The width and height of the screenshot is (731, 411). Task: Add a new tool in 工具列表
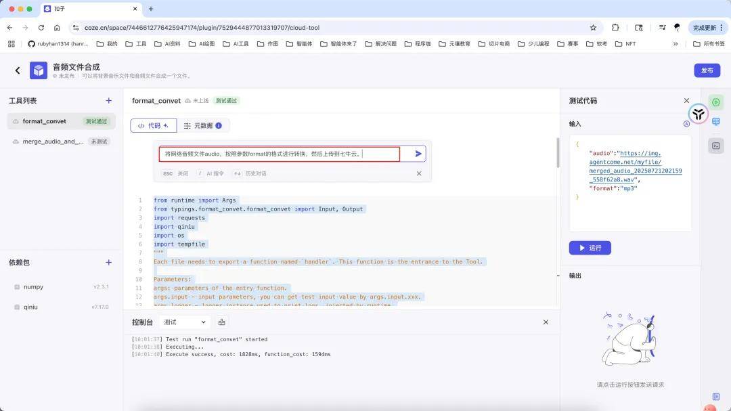click(108, 101)
